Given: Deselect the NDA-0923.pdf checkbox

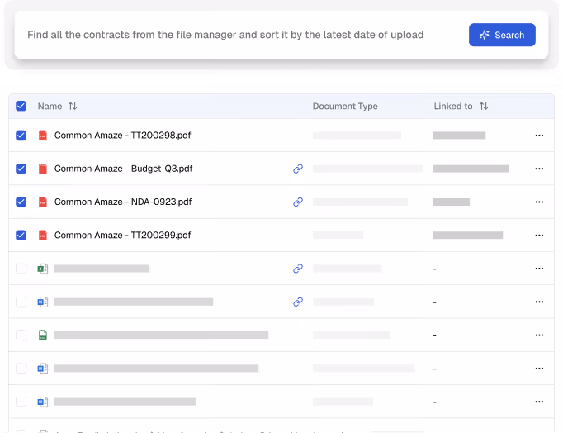Looking at the screenshot, I should 21,202.
